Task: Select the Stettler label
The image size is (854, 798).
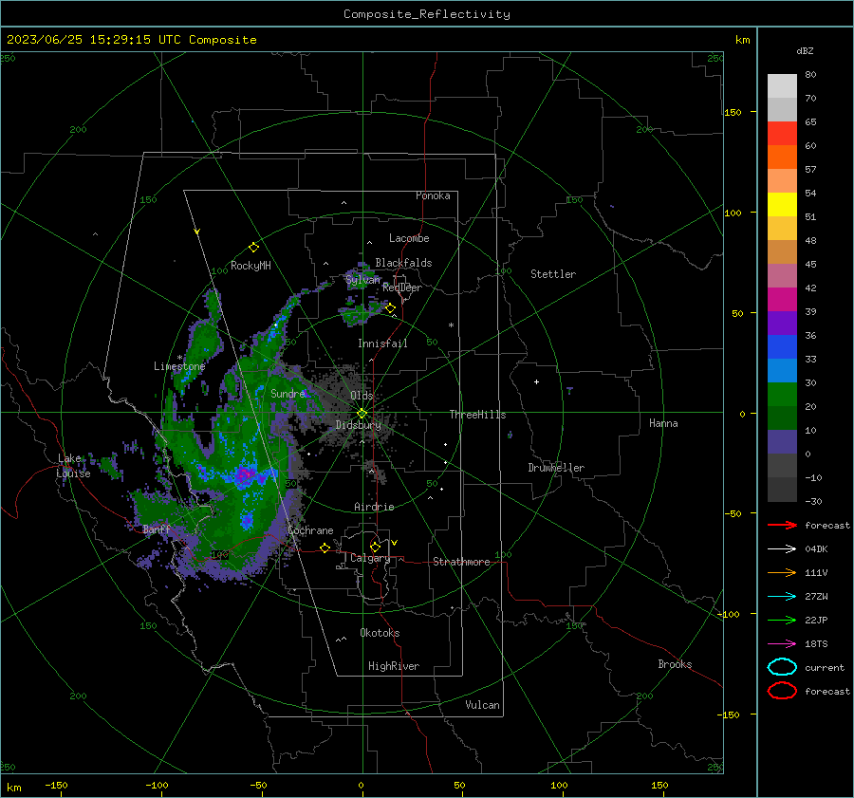Action: point(553,274)
